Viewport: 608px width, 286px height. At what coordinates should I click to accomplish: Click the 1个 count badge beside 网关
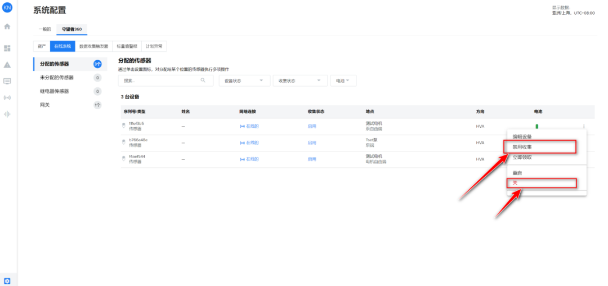tap(97, 105)
